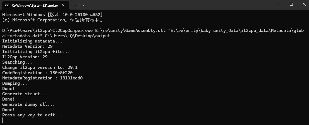This screenshot has height=125, width=309.
Task: Open a new terminal tab
Action: click(75, 5)
